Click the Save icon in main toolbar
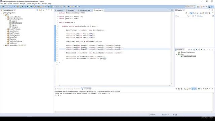The width and height of the screenshot is (215, 121). (x=6, y=7)
